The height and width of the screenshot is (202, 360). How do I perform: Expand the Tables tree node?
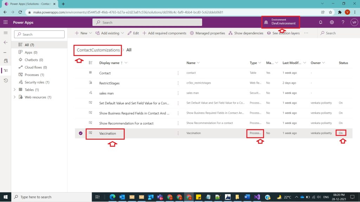coord(15,90)
